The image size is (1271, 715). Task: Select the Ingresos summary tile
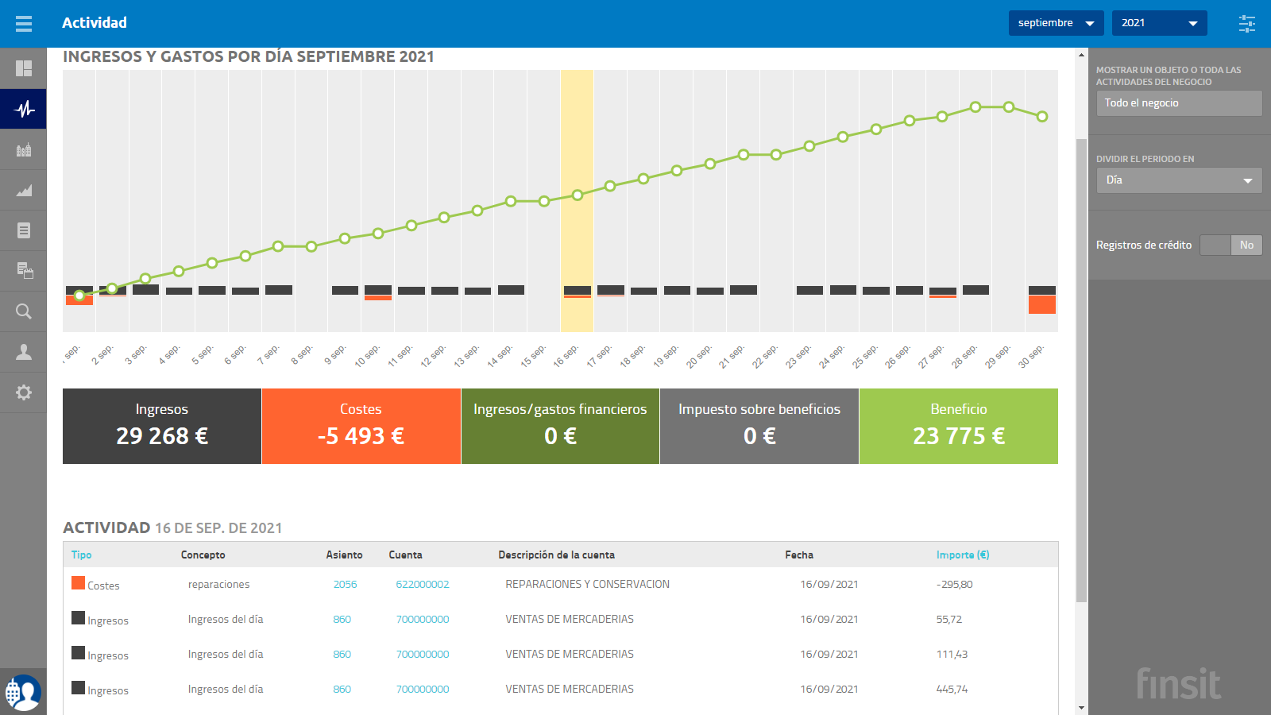click(x=162, y=426)
